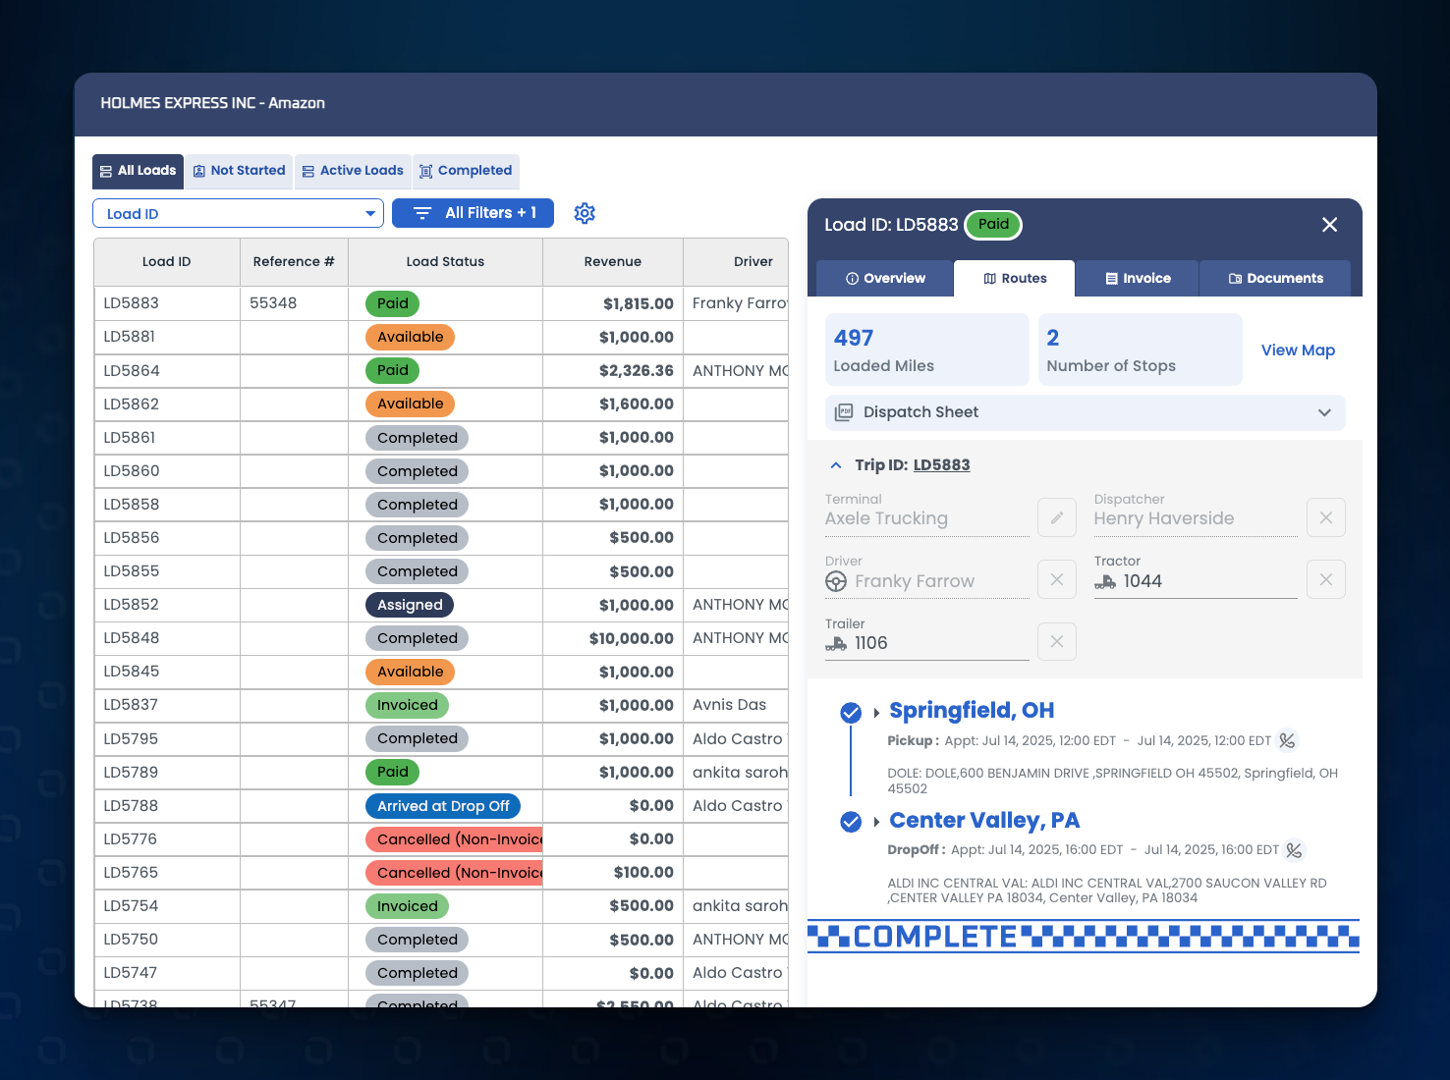Open the All Filters + 1 button

(473, 213)
